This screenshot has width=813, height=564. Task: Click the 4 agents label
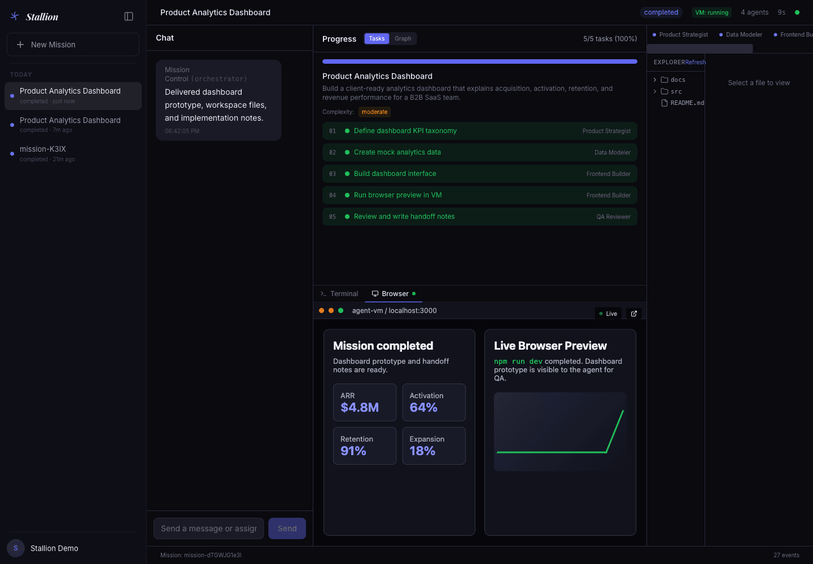pyautogui.click(x=754, y=12)
